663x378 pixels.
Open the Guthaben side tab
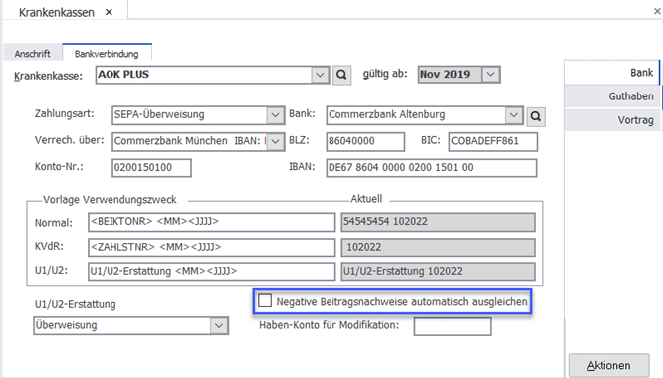pos(612,96)
